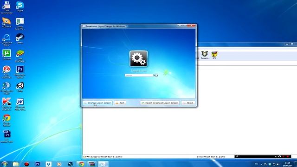This screenshot has width=297, height=167.
Task: Select the South Park desktop shortcut
Action: (x=20, y=24)
